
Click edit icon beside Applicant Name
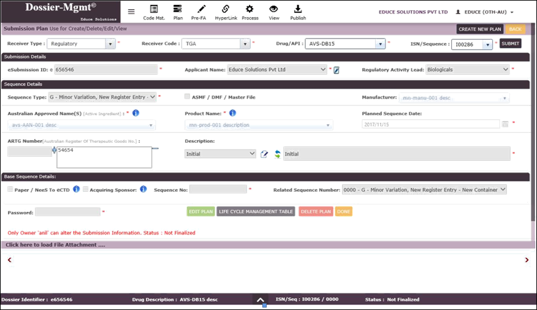tap(336, 70)
